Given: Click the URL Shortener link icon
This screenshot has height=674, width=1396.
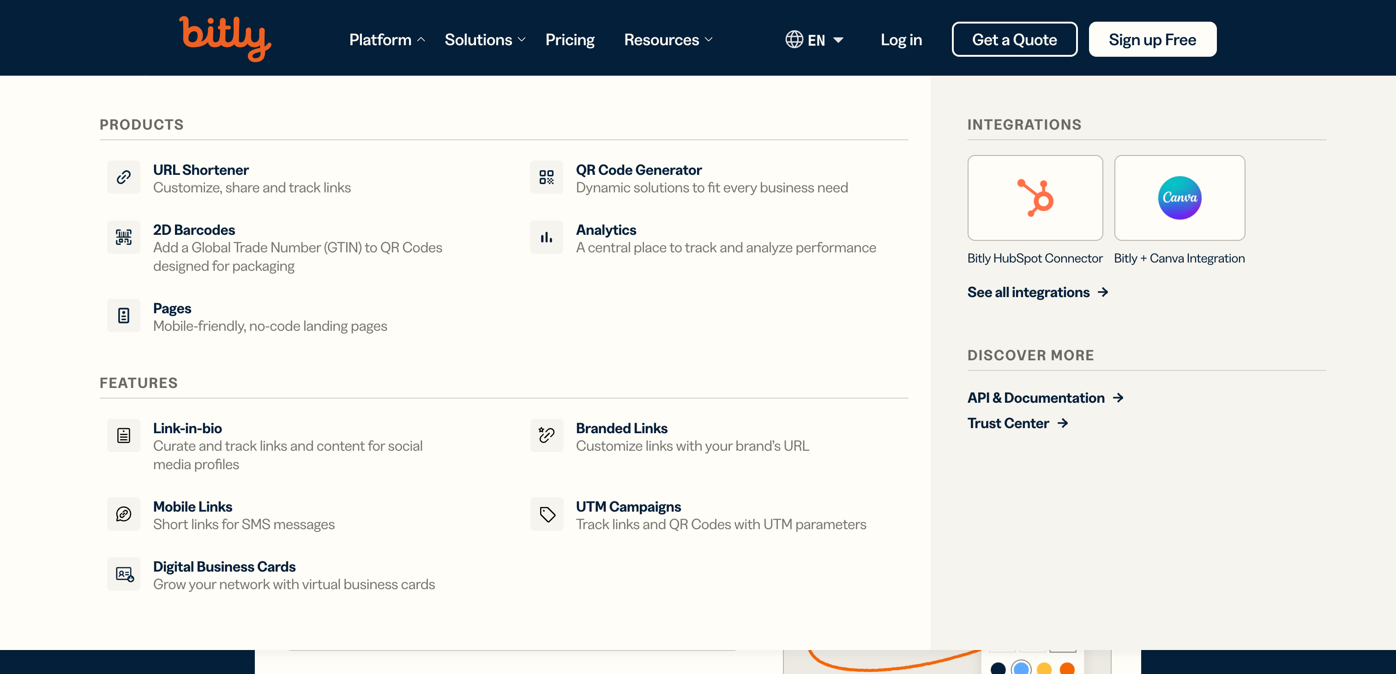Looking at the screenshot, I should pyautogui.click(x=124, y=177).
